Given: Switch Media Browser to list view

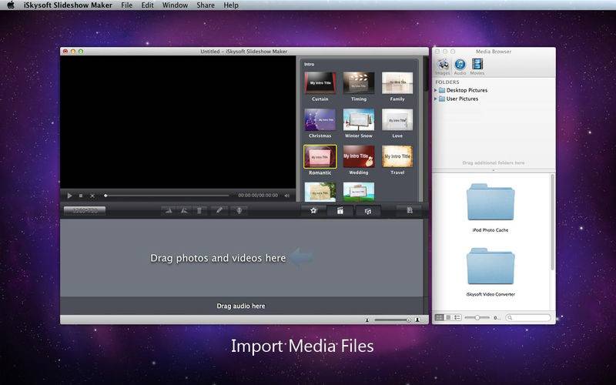Looking at the screenshot, I should [457, 317].
